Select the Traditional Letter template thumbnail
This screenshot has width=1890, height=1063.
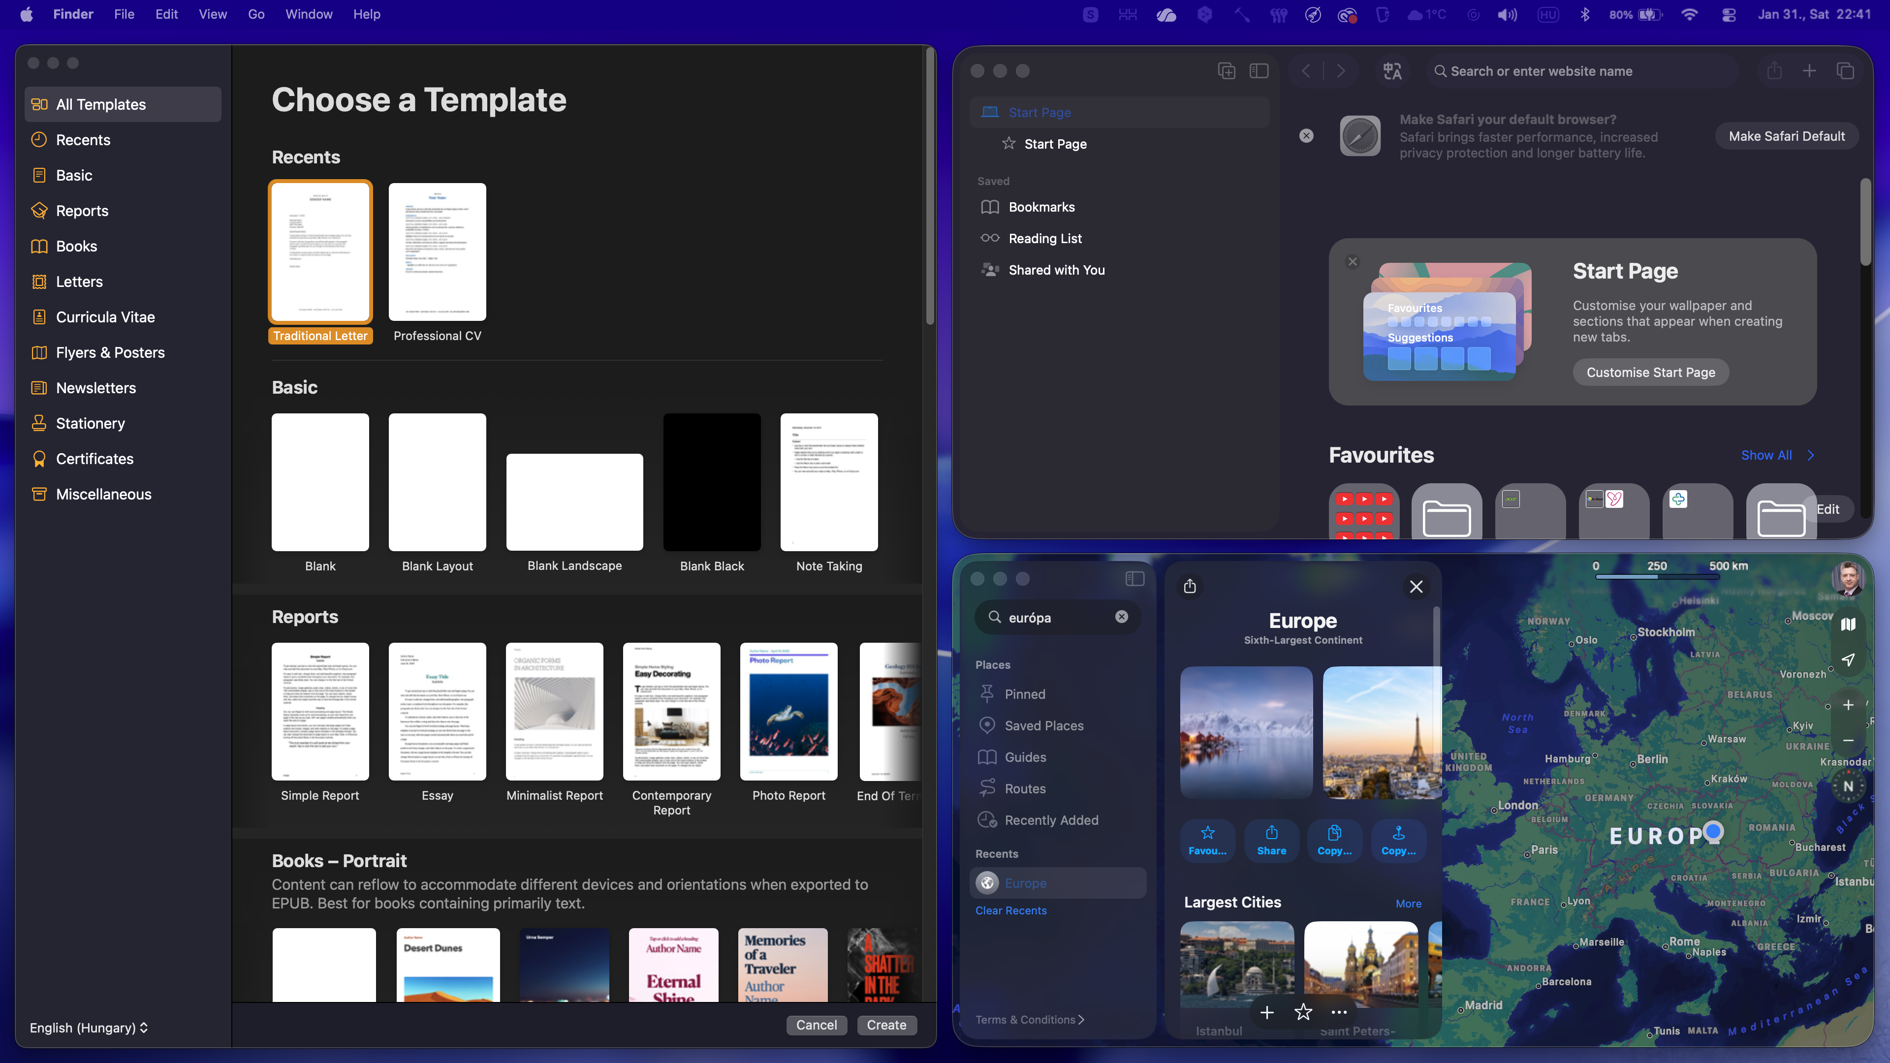[320, 251]
